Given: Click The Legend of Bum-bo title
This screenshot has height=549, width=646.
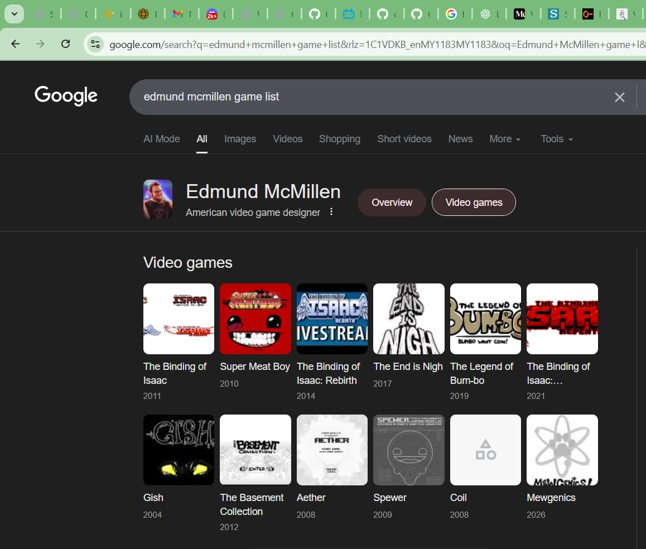Looking at the screenshot, I should 481,373.
